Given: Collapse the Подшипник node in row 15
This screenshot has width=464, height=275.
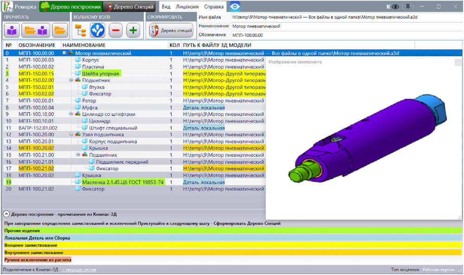Looking at the screenshot, I should click(78, 154).
